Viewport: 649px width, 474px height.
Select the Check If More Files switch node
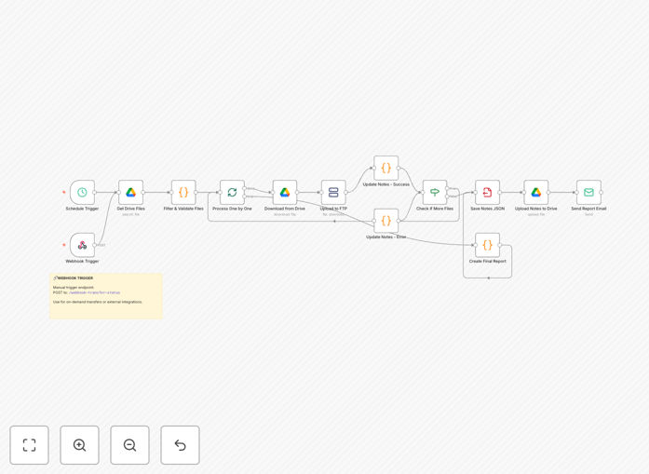435,192
